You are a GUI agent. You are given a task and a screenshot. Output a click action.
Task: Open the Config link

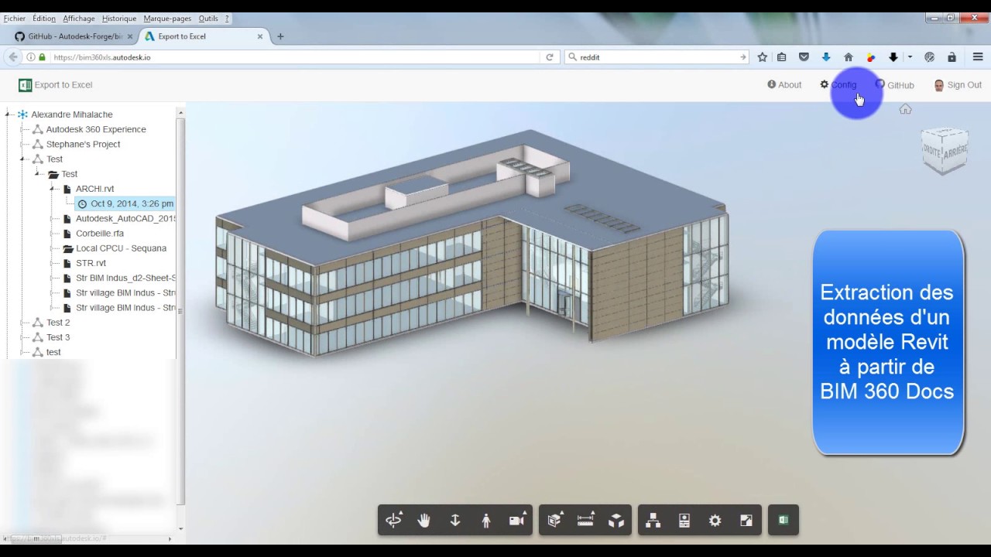[838, 85]
